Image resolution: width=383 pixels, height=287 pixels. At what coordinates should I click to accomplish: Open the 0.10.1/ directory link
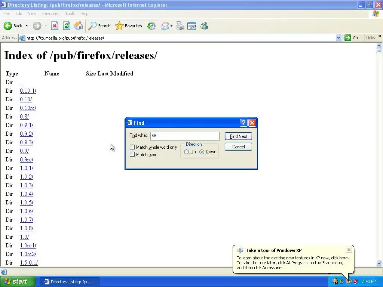tap(28, 91)
